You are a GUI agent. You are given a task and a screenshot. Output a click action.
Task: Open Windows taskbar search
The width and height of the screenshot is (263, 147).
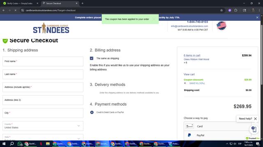12,144
